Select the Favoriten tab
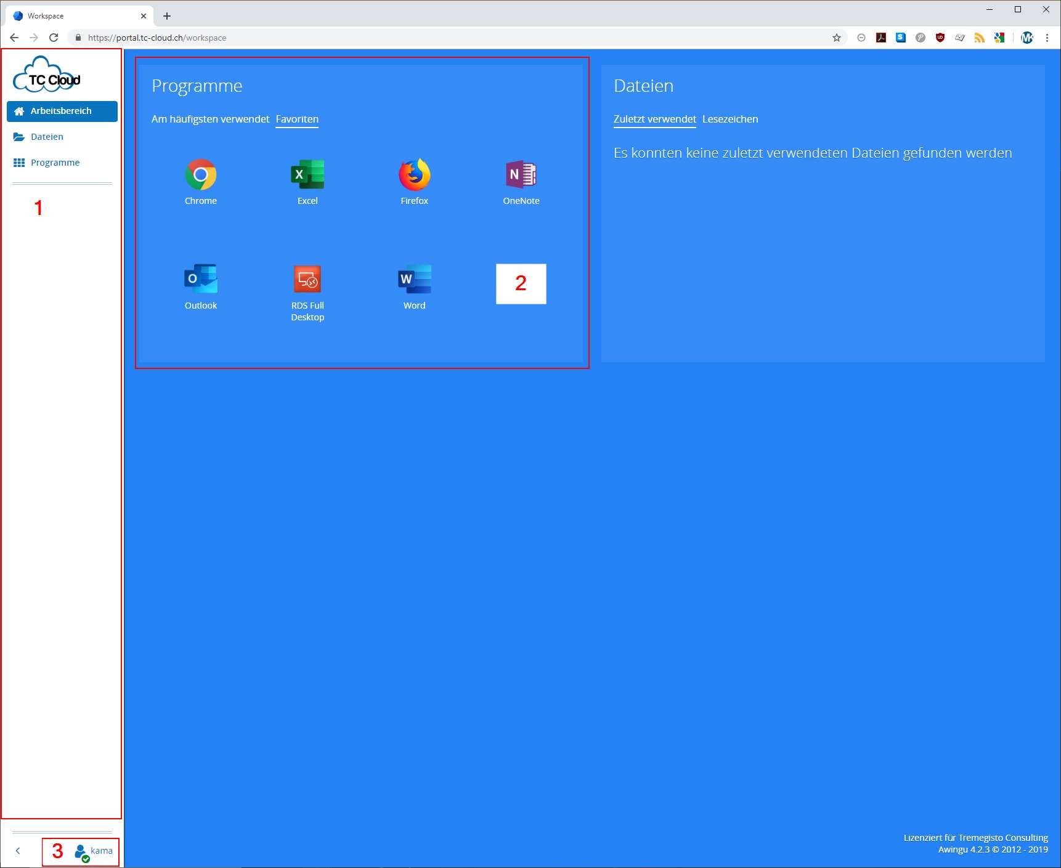This screenshot has height=868, width=1061. click(x=297, y=119)
